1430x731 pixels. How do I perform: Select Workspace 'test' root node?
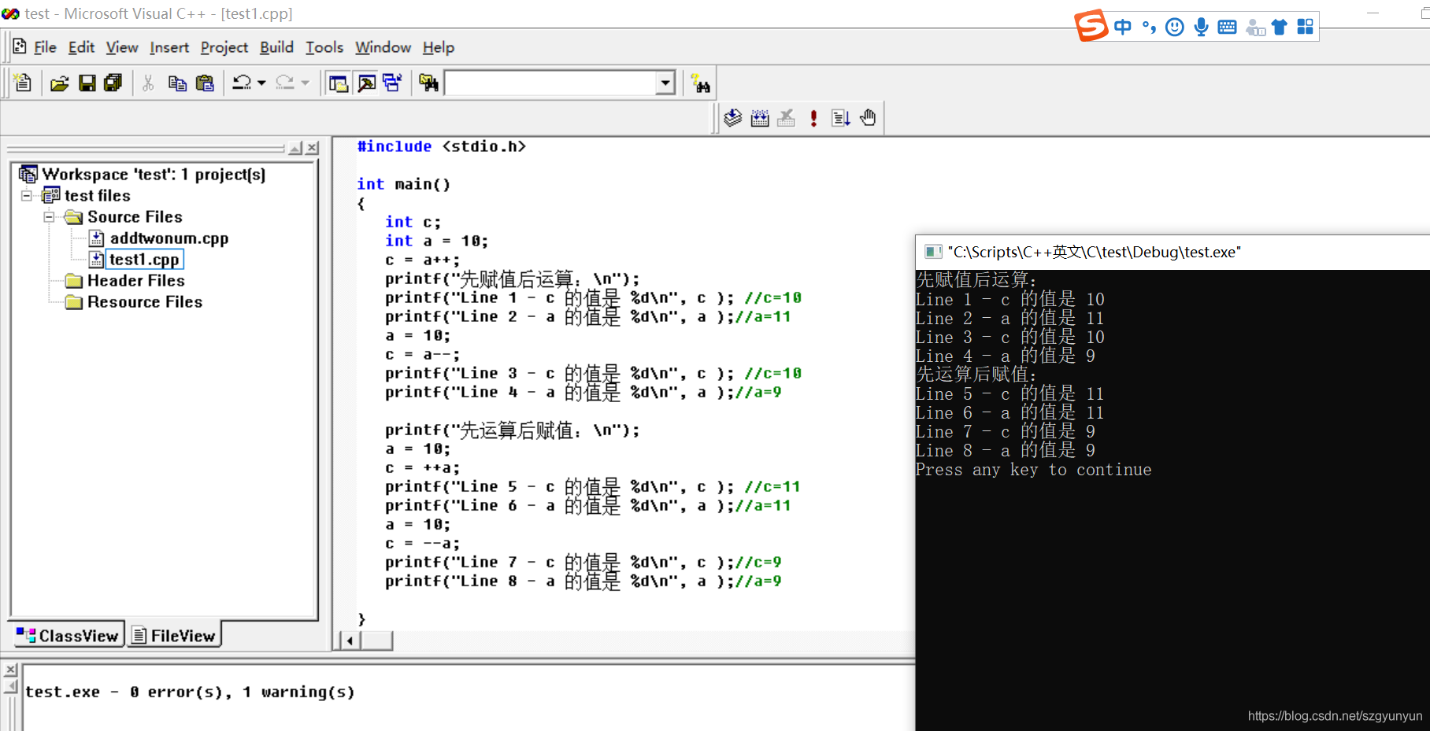click(154, 174)
